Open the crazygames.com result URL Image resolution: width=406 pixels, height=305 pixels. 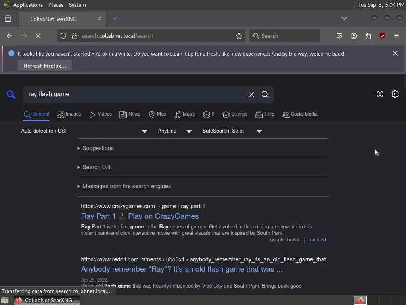143,206
